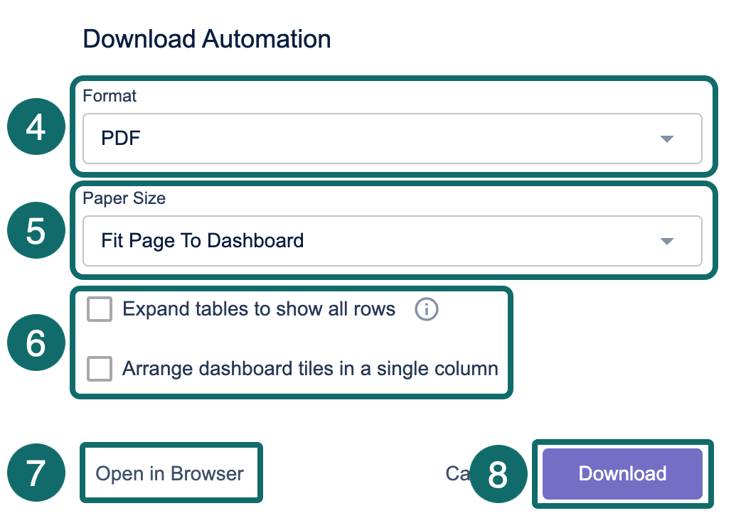Check Arrange dashboard tiles in a single column
The image size is (741, 523).
[x=100, y=369]
